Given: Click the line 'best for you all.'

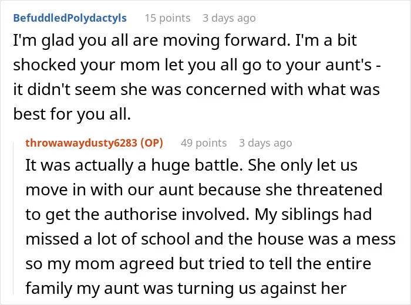Looking at the screenshot, I should coord(72,114).
